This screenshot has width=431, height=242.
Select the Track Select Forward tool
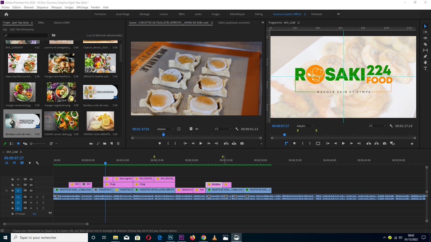point(426,32)
